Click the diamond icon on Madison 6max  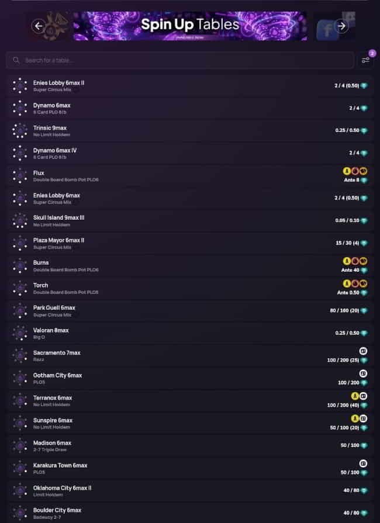pyautogui.click(x=364, y=446)
